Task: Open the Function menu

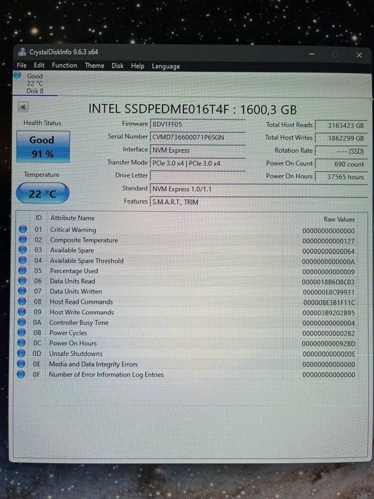Action: tap(65, 65)
